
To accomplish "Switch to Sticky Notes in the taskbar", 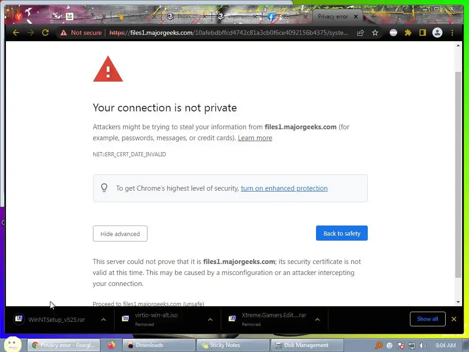I will coord(233,345).
